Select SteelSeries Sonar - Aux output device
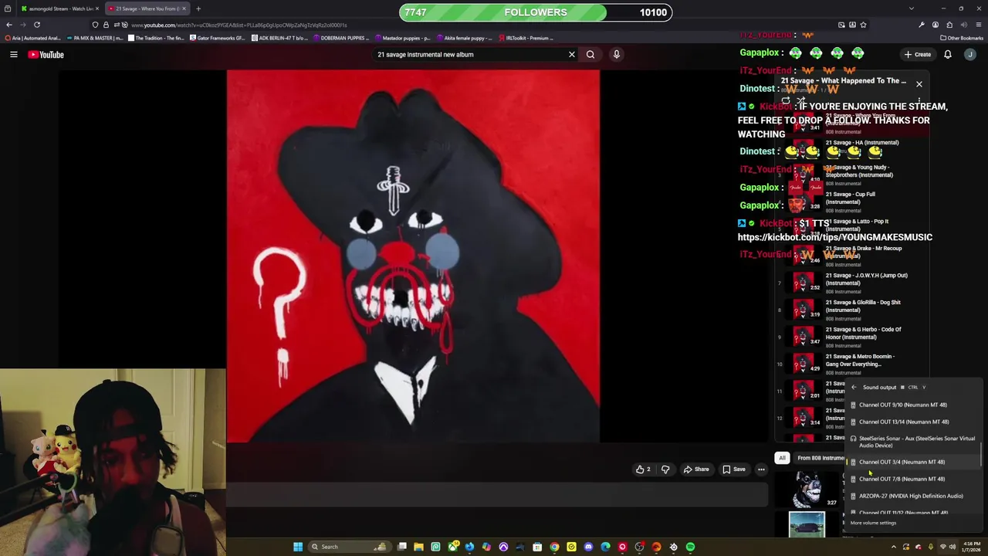 coord(914,442)
